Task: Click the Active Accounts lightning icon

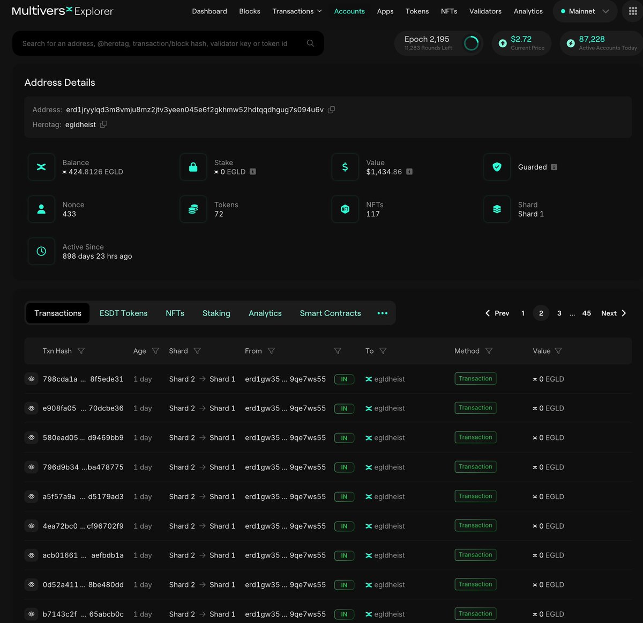Action: [571, 43]
